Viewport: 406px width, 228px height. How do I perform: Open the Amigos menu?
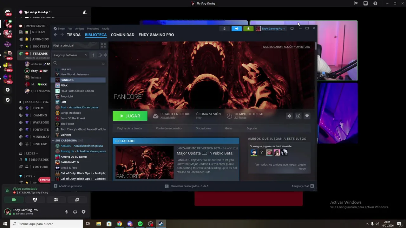[80, 28]
